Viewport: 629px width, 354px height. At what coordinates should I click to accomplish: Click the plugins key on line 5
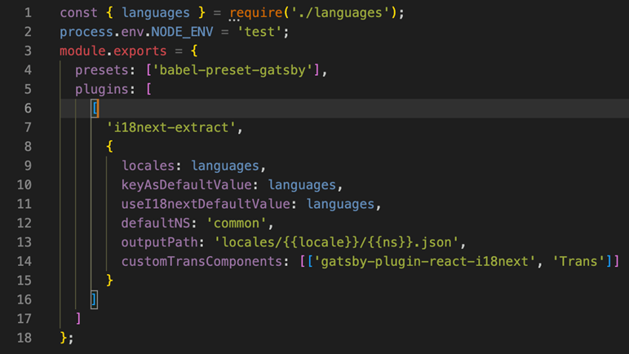point(102,90)
